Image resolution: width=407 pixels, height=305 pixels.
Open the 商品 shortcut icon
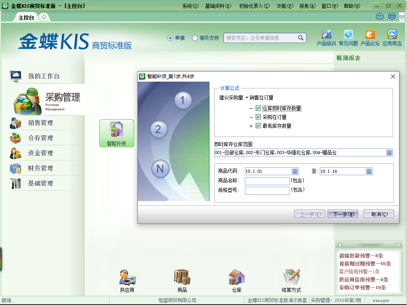(x=182, y=281)
